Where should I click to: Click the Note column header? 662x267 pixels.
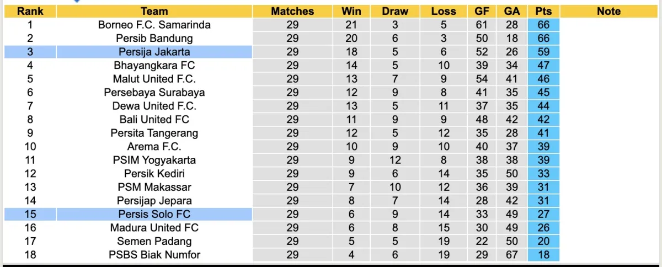click(x=608, y=11)
